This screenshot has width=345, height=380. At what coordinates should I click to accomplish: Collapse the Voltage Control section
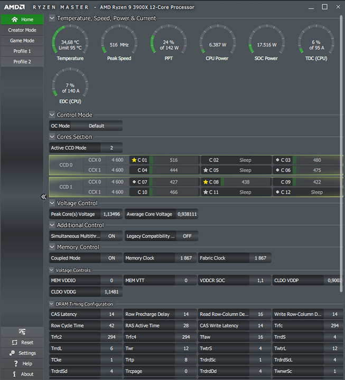[52, 203]
